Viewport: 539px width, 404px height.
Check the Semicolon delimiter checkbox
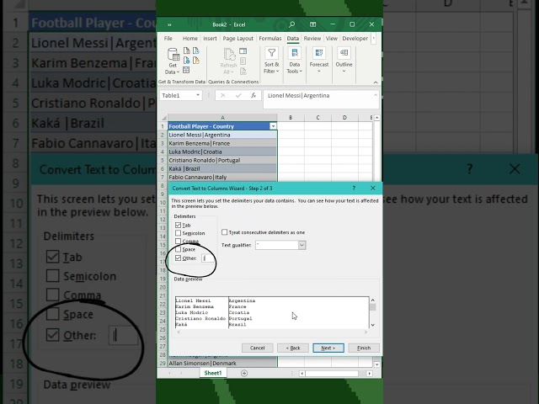pyautogui.click(x=178, y=233)
